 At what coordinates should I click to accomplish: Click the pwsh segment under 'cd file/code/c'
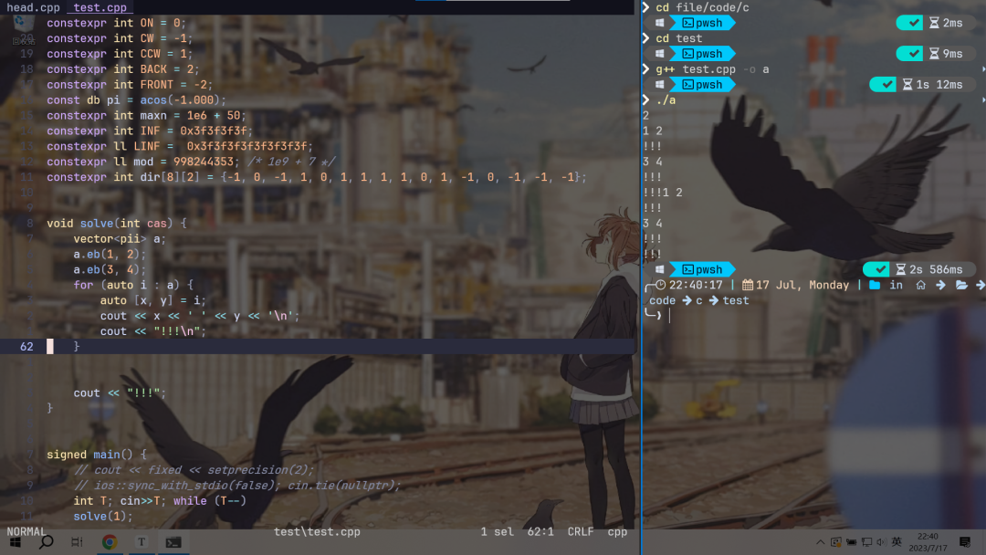(702, 23)
